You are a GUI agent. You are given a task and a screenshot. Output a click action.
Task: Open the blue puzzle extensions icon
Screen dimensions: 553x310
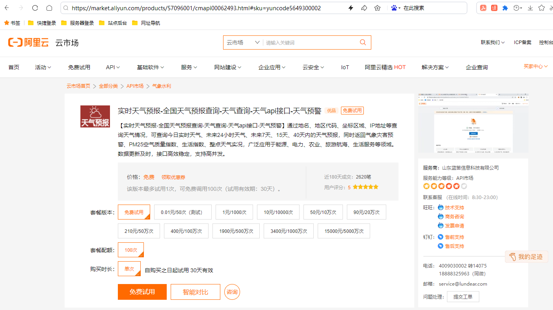click(505, 8)
